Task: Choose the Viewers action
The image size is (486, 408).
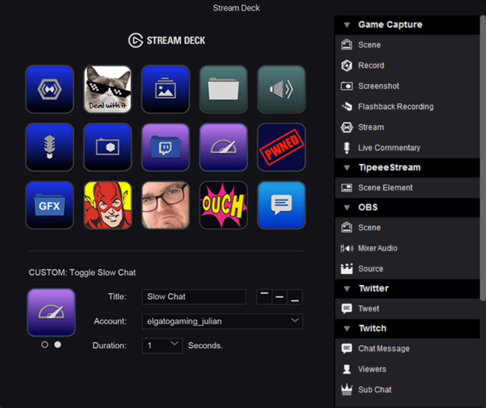Action: click(407, 369)
